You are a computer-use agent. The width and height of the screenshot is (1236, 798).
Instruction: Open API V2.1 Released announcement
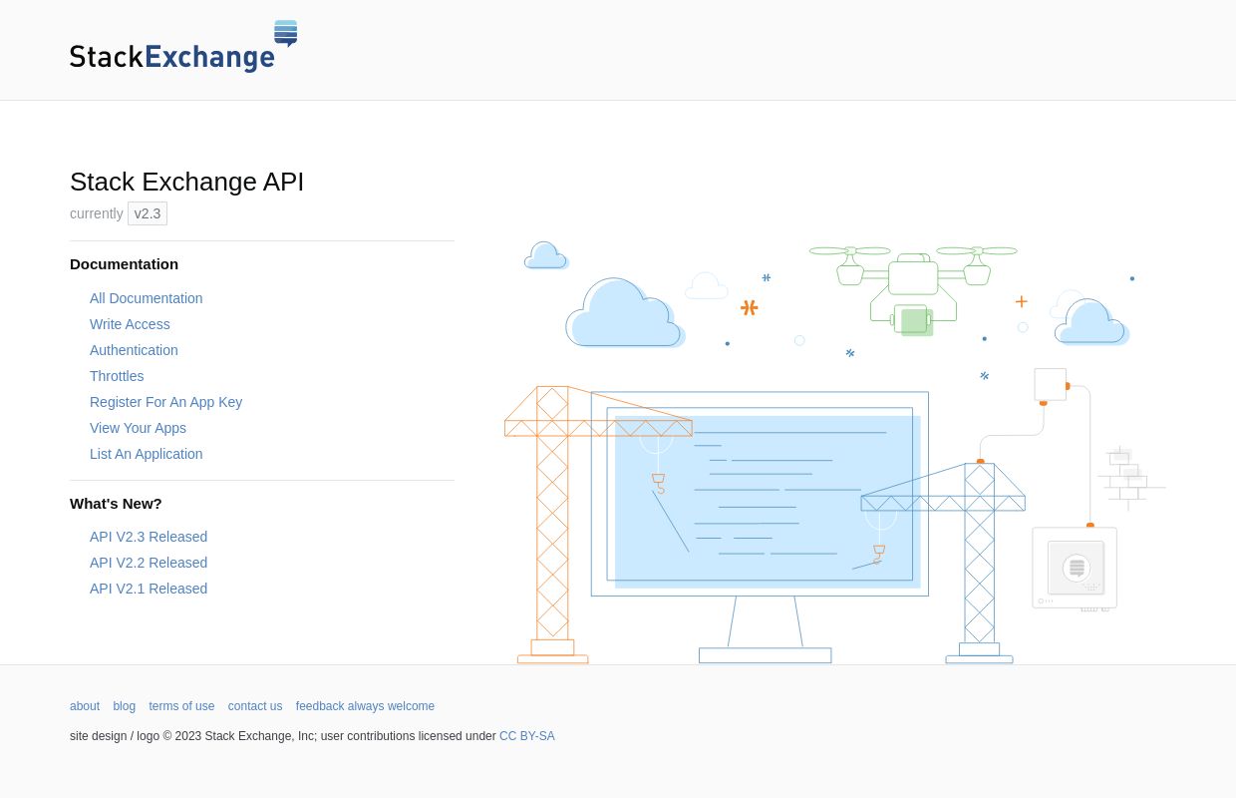(x=149, y=589)
